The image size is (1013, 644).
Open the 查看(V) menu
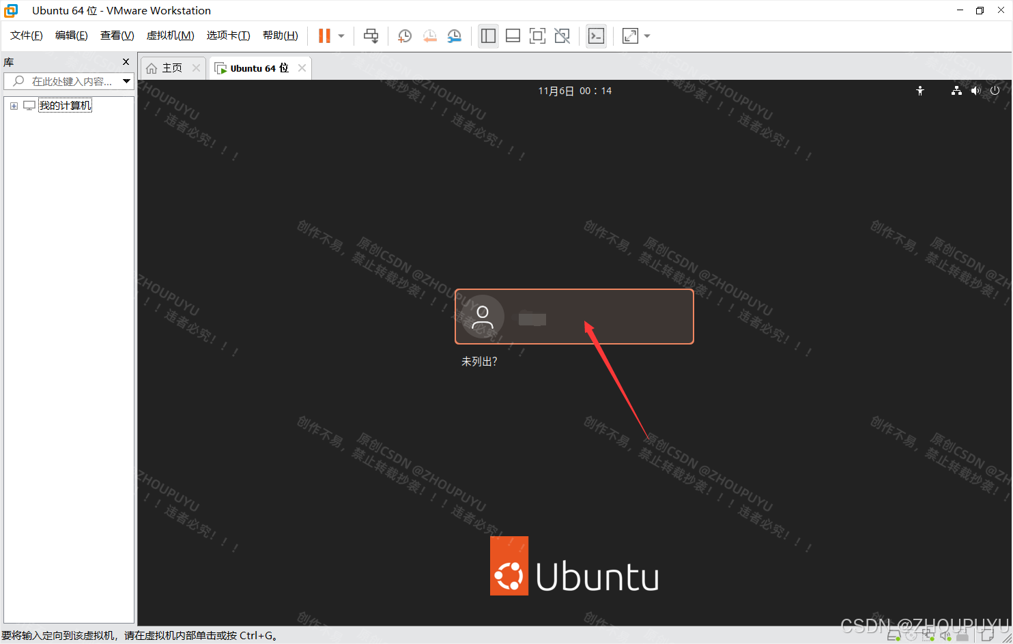[x=117, y=35]
